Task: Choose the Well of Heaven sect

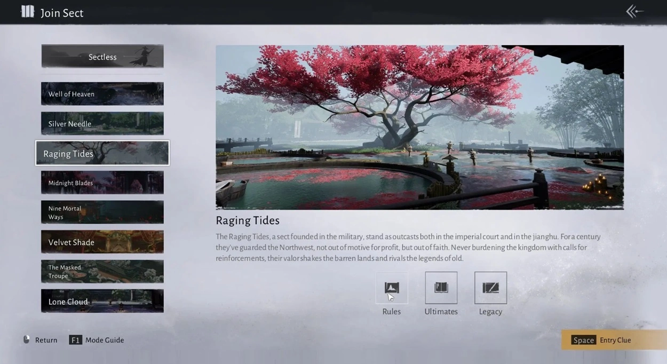Action: (x=102, y=94)
